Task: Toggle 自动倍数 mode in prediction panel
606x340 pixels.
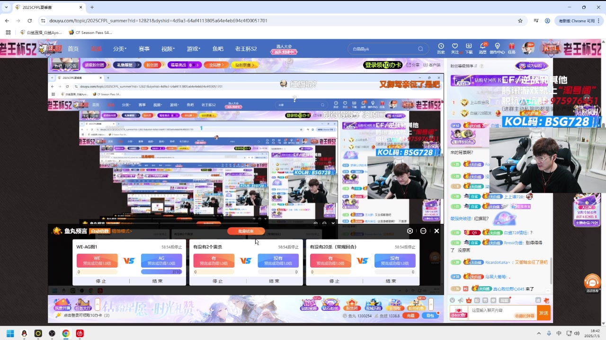Action: point(100,231)
